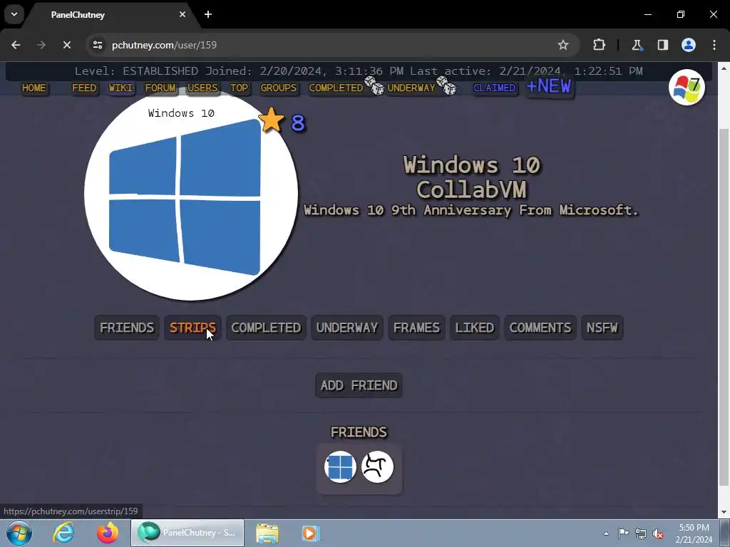Open the network tray icon

pyautogui.click(x=641, y=533)
